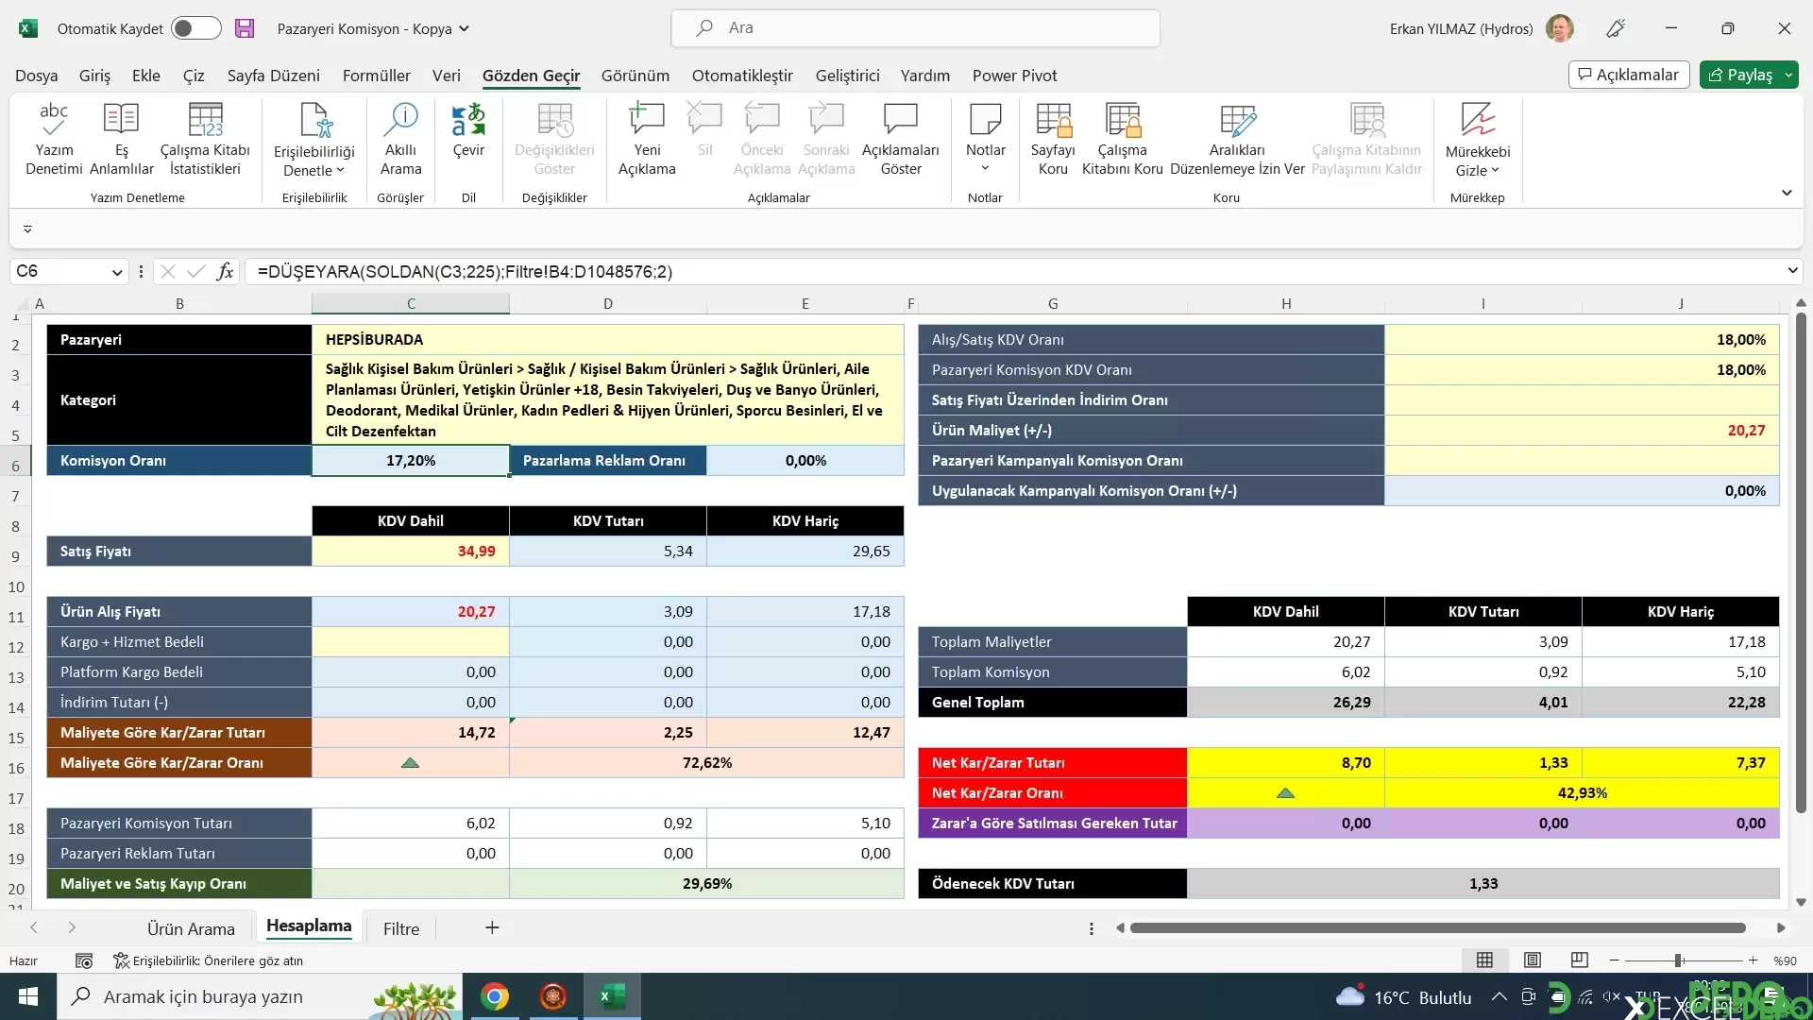Add a new sheet with plus

[x=492, y=928]
